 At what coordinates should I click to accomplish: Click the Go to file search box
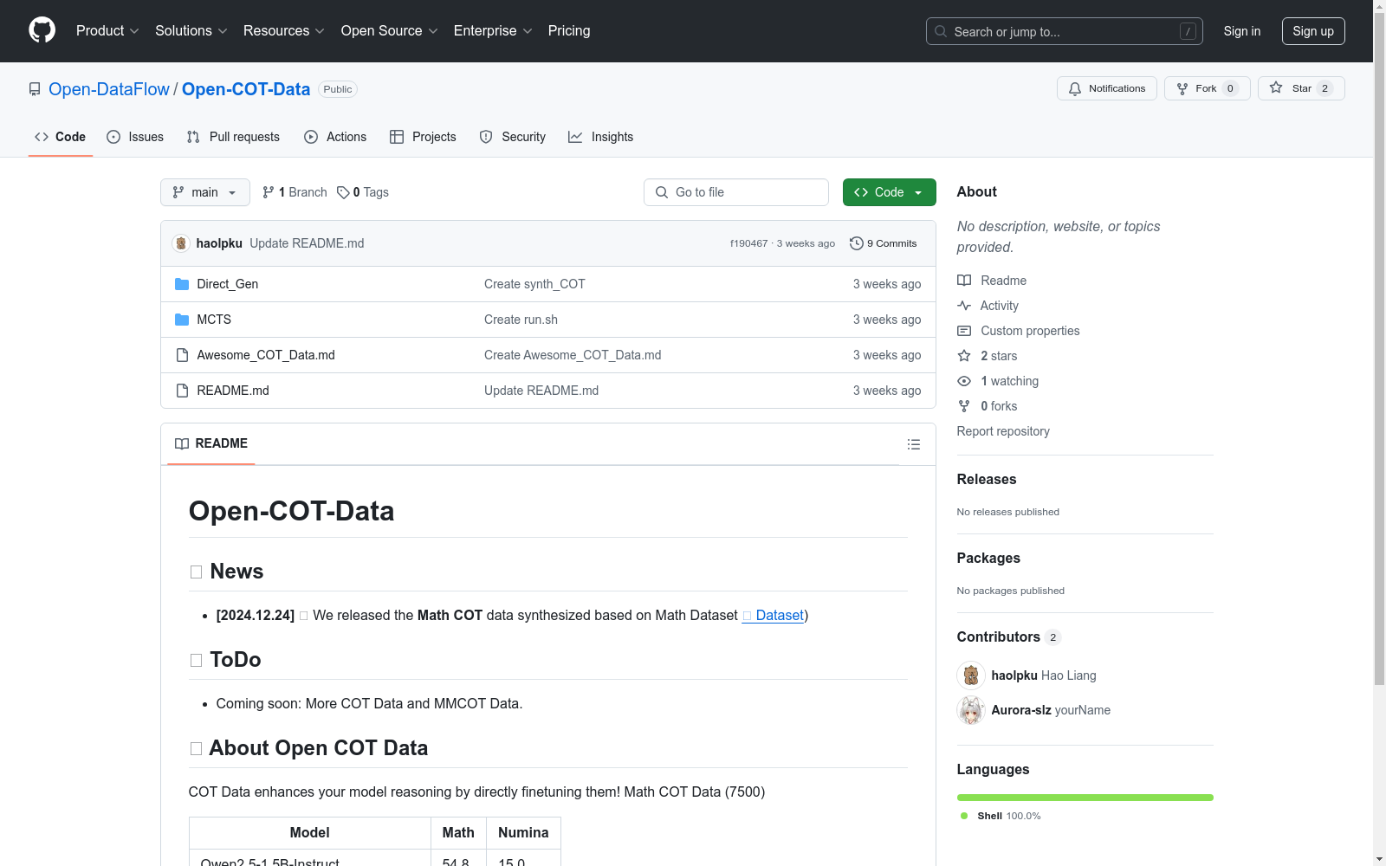pos(736,192)
